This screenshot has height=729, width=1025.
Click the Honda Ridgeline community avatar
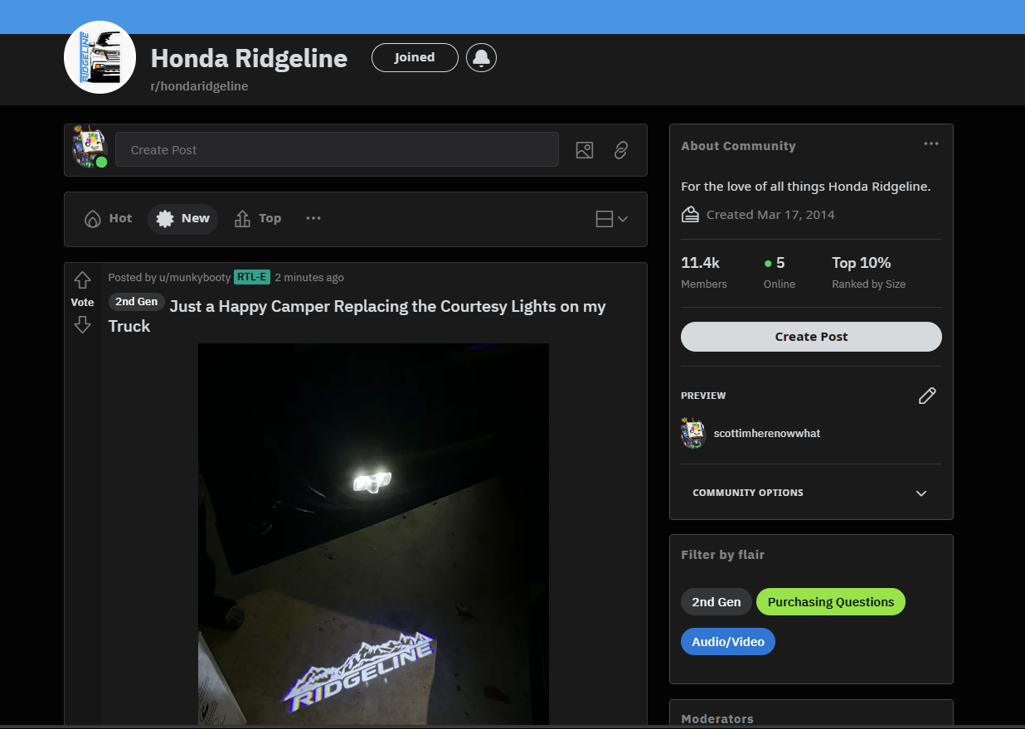100,57
